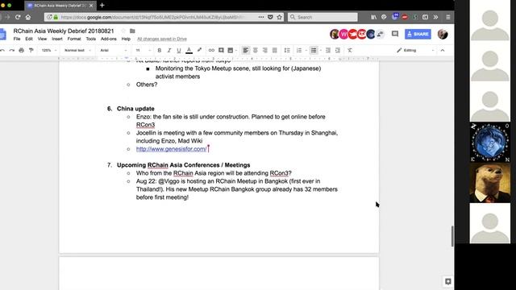This screenshot has height=290, width=516.
Task: Collapse the menus with the up chevron
Action: pyautogui.click(x=443, y=50)
